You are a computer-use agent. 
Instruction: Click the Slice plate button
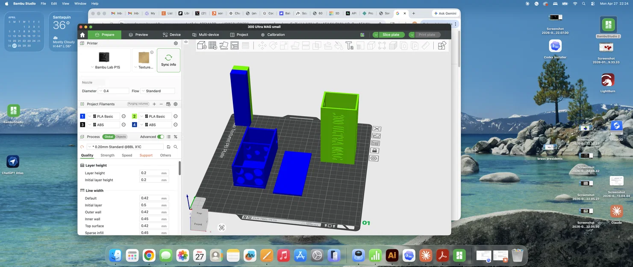tap(391, 35)
